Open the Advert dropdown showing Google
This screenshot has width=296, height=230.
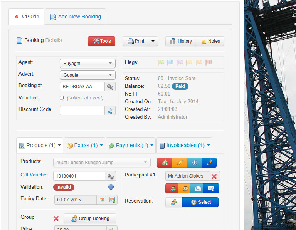(x=87, y=75)
